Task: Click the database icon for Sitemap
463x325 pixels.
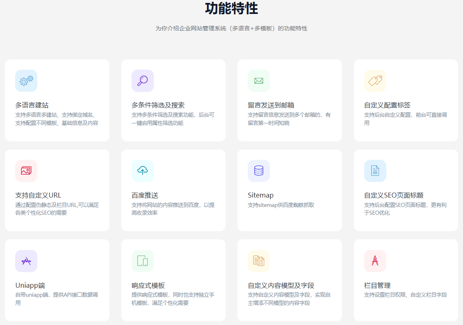Action: (259, 171)
